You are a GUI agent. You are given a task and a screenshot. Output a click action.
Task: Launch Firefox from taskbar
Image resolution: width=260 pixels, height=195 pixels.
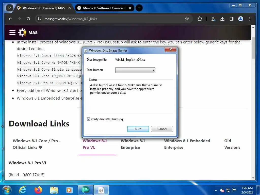point(38,190)
